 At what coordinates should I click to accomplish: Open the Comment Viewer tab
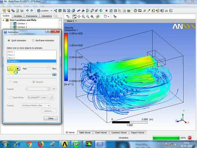(x=119, y=132)
